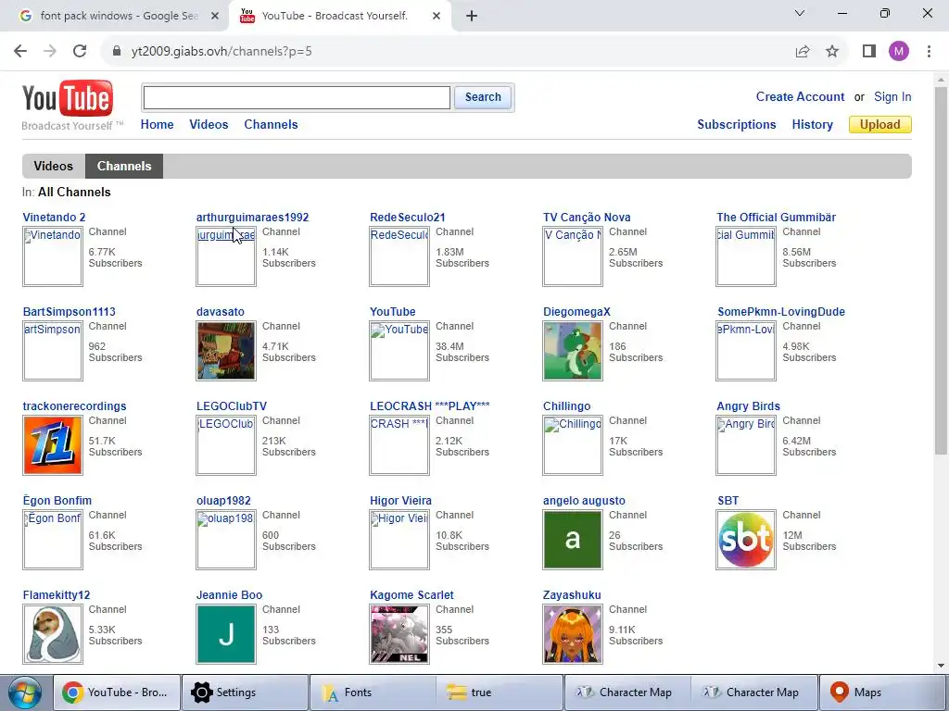Open oluap1982 channel link
Image resolution: width=949 pixels, height=711 pixels.
[223, 501]
